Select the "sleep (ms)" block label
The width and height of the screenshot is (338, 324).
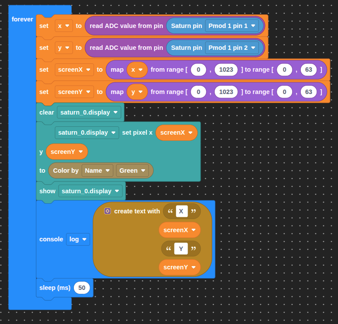[x=55, y=288]
